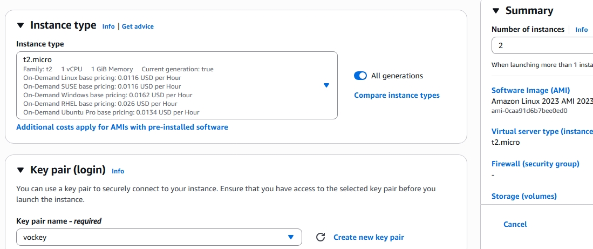Click the Number of instances input field

pos(542,46)
